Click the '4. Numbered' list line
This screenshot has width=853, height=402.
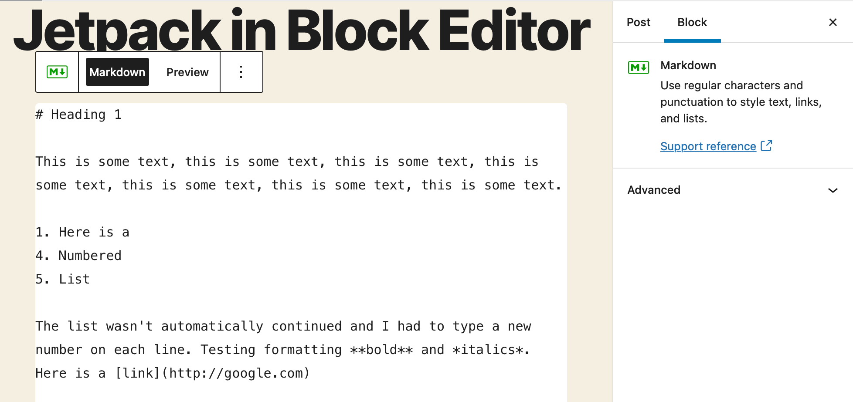pos(78,256)
